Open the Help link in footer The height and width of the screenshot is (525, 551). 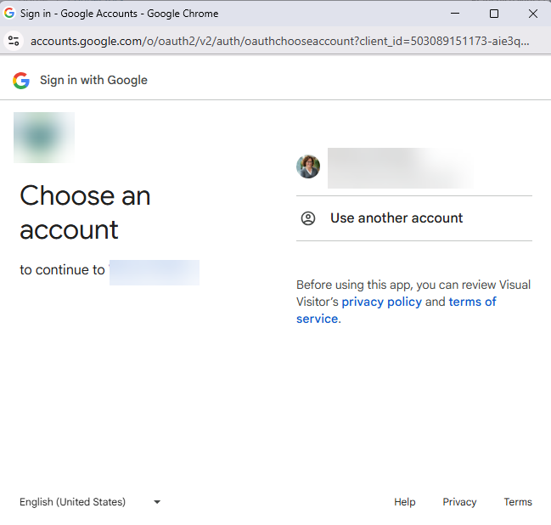(405, 502)
